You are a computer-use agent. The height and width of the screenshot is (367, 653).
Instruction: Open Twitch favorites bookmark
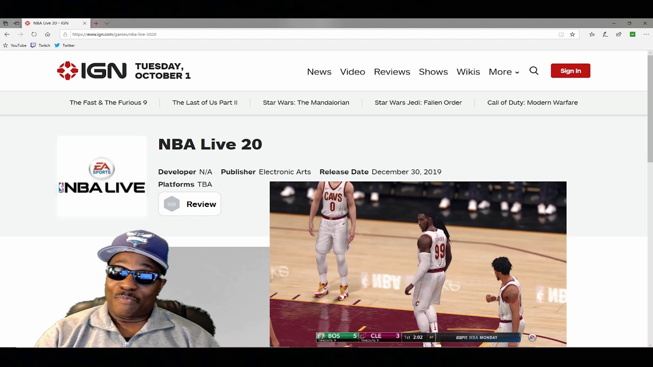(40, 45)
